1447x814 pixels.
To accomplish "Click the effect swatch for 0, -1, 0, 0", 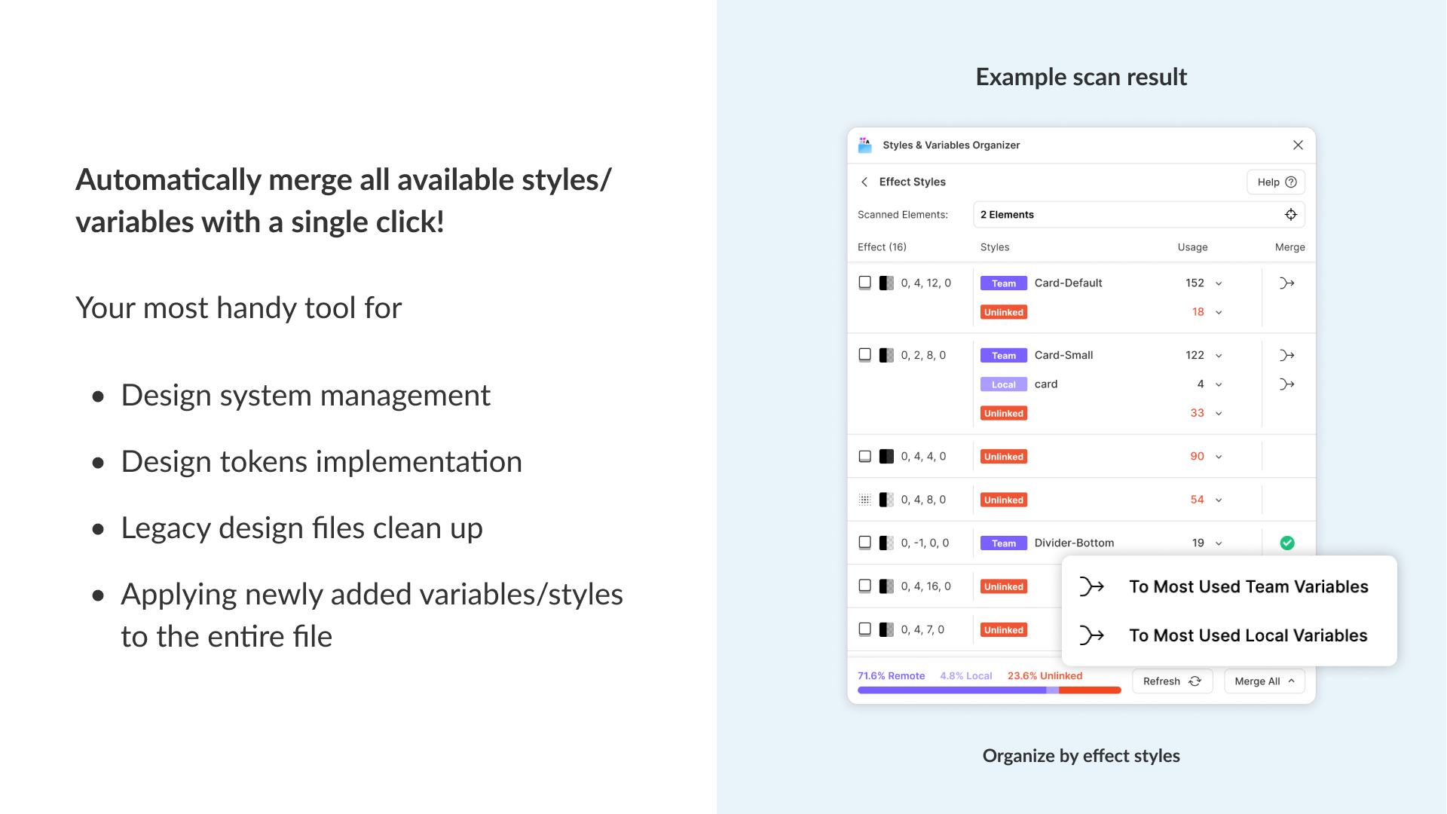I will 886,543.
